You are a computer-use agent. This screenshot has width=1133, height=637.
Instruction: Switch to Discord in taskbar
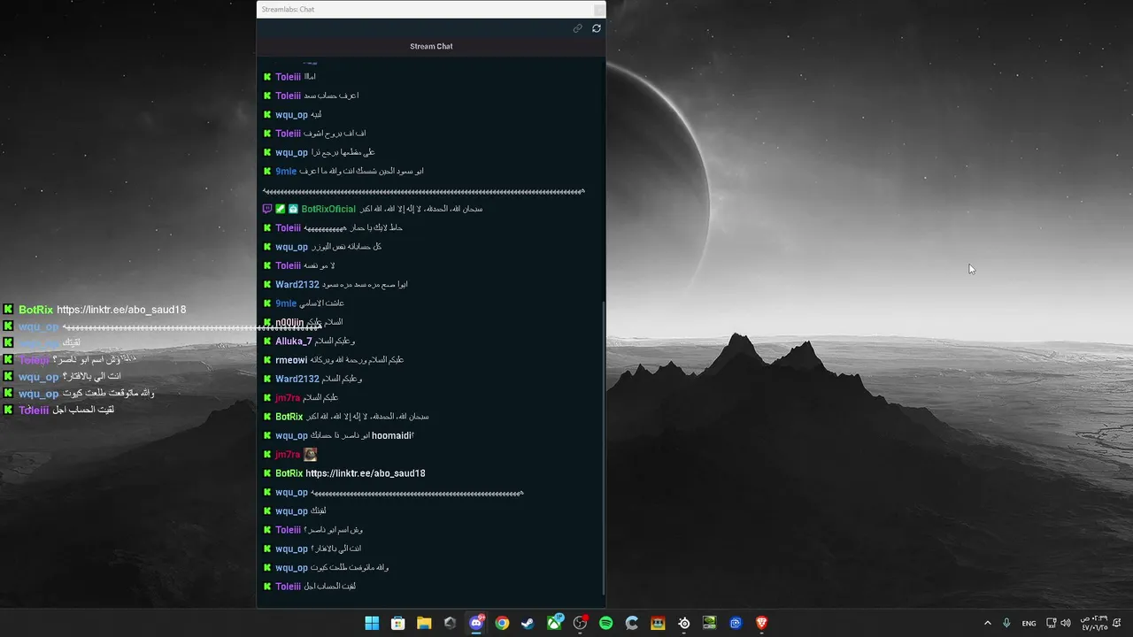[476, 623]
